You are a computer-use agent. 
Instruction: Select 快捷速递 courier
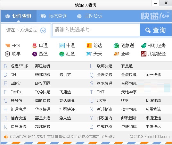pos(18,127)
